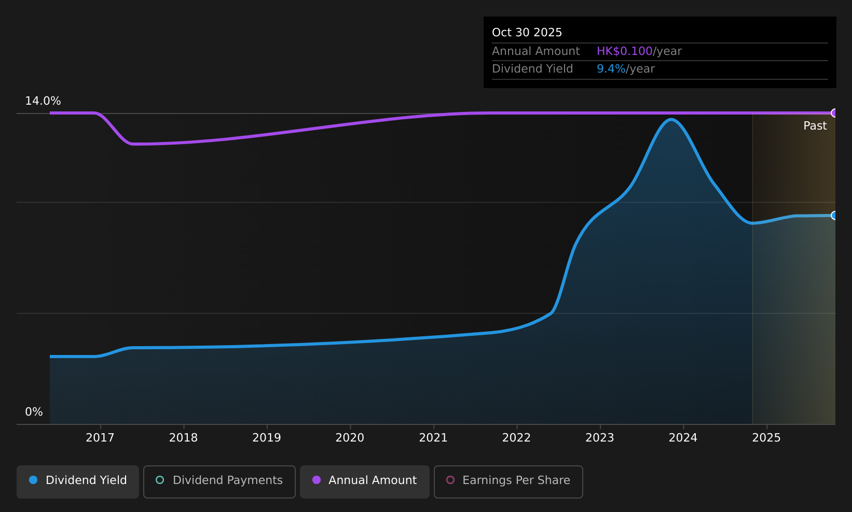852x512 pixels.
Task: Click the Annual Amount tooltip row label
Action: pyautogui.click(x=536, y=51)
